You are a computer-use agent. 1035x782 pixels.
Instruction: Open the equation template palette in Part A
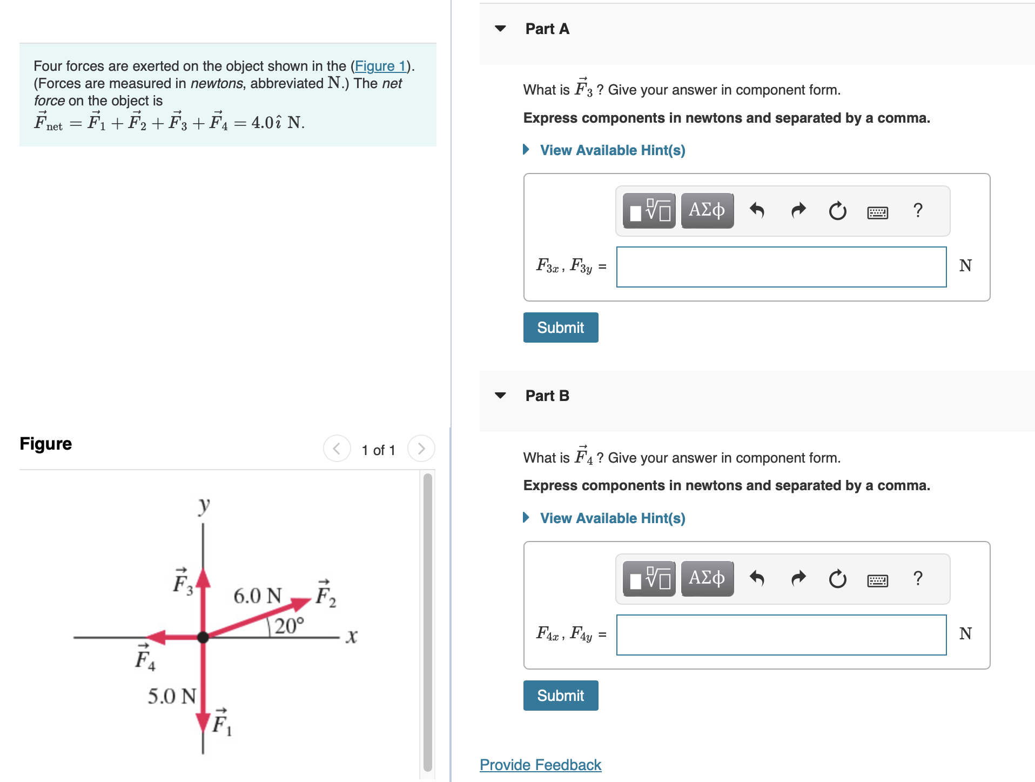648,211
